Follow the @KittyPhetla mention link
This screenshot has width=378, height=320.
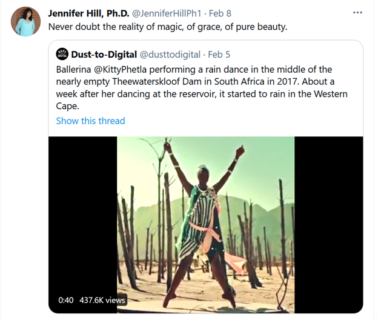click(x=120, y=70)
